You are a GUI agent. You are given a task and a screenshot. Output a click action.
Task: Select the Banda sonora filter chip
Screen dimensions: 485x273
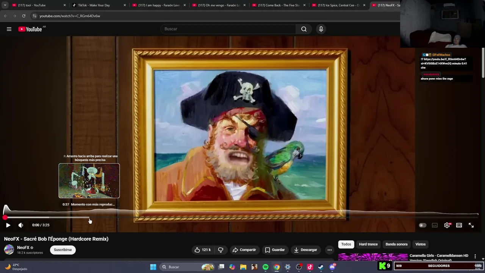(397, 244)
